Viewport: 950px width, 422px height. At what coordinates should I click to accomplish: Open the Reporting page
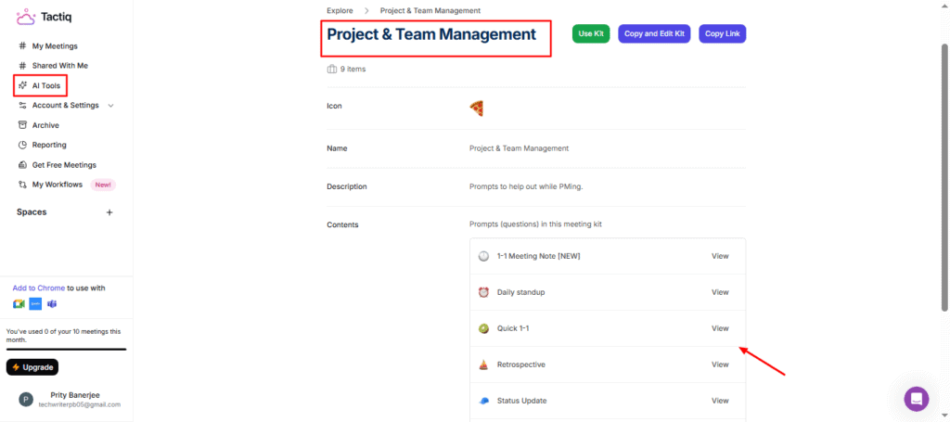click(48, 145)
